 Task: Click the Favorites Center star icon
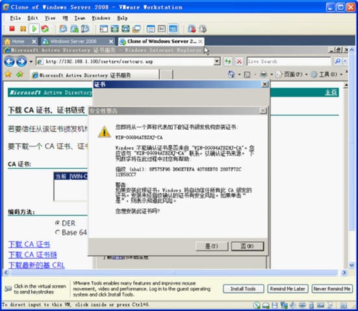(8, 74)
